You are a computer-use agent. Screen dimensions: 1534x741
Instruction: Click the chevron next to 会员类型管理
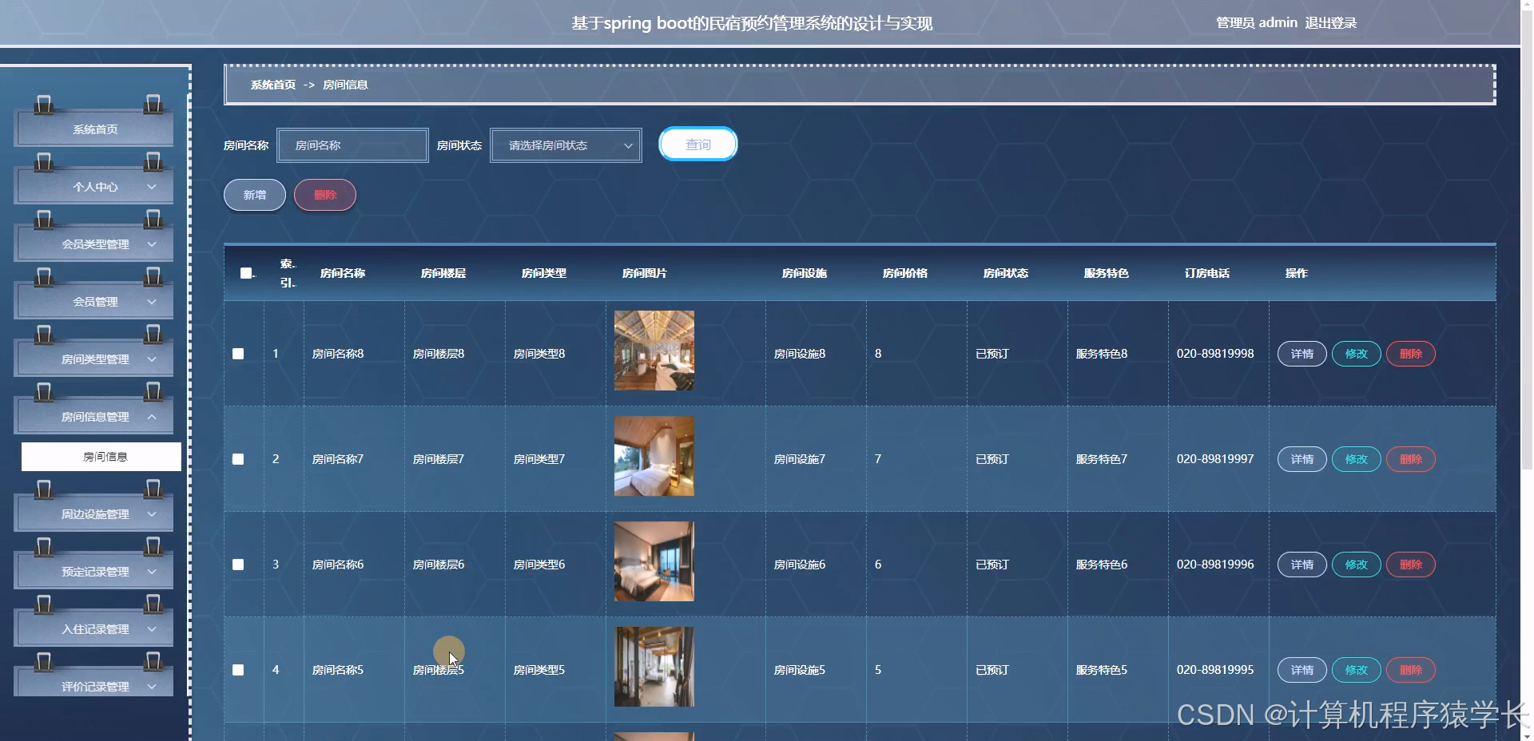pos(152,244)
